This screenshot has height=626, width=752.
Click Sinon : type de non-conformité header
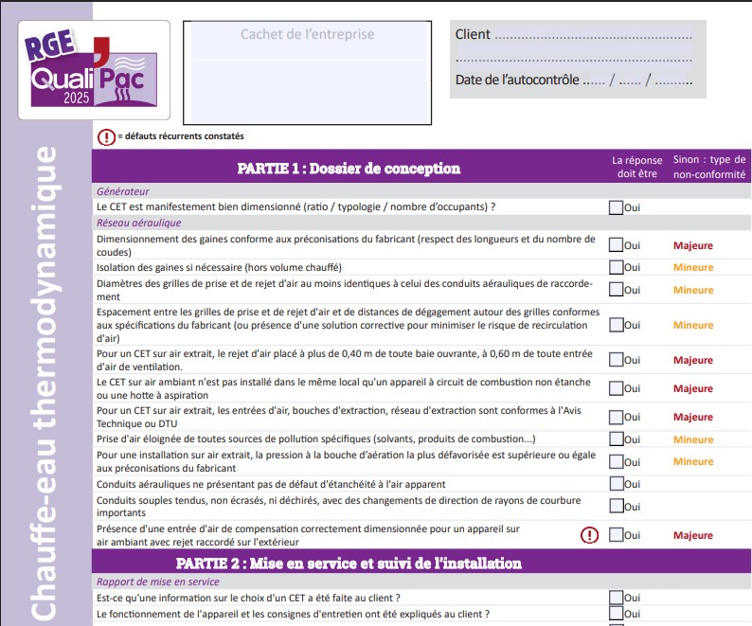[x=709, y=167]
